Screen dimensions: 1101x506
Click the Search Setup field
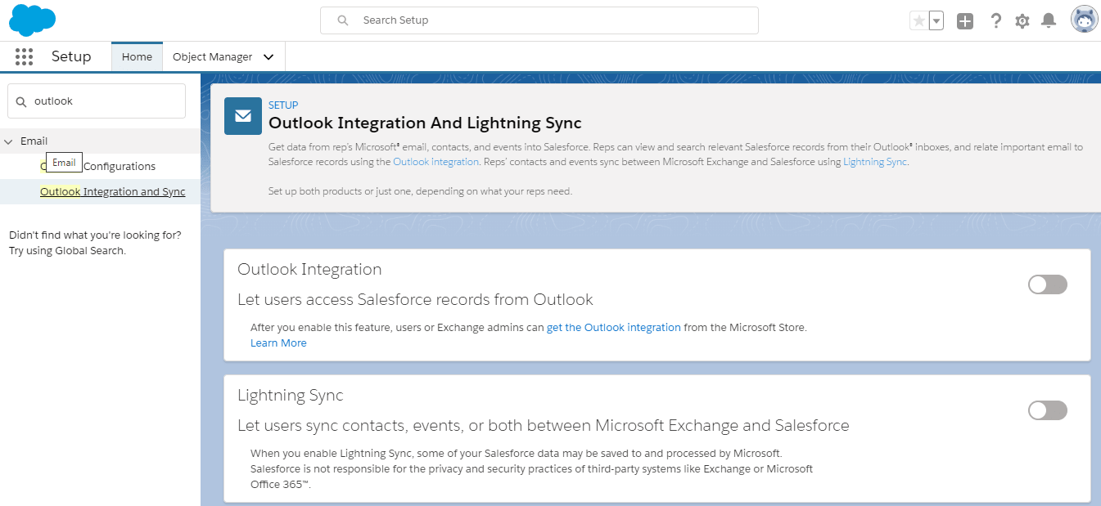[x=539, y=20]
